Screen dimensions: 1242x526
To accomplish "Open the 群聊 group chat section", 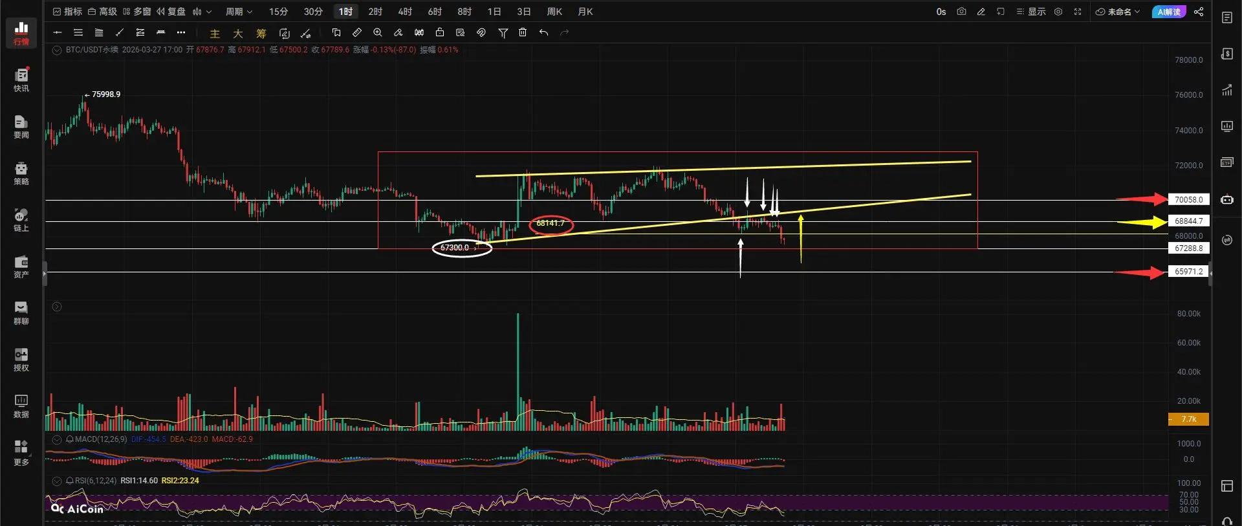I will click(x=21, y=312).
